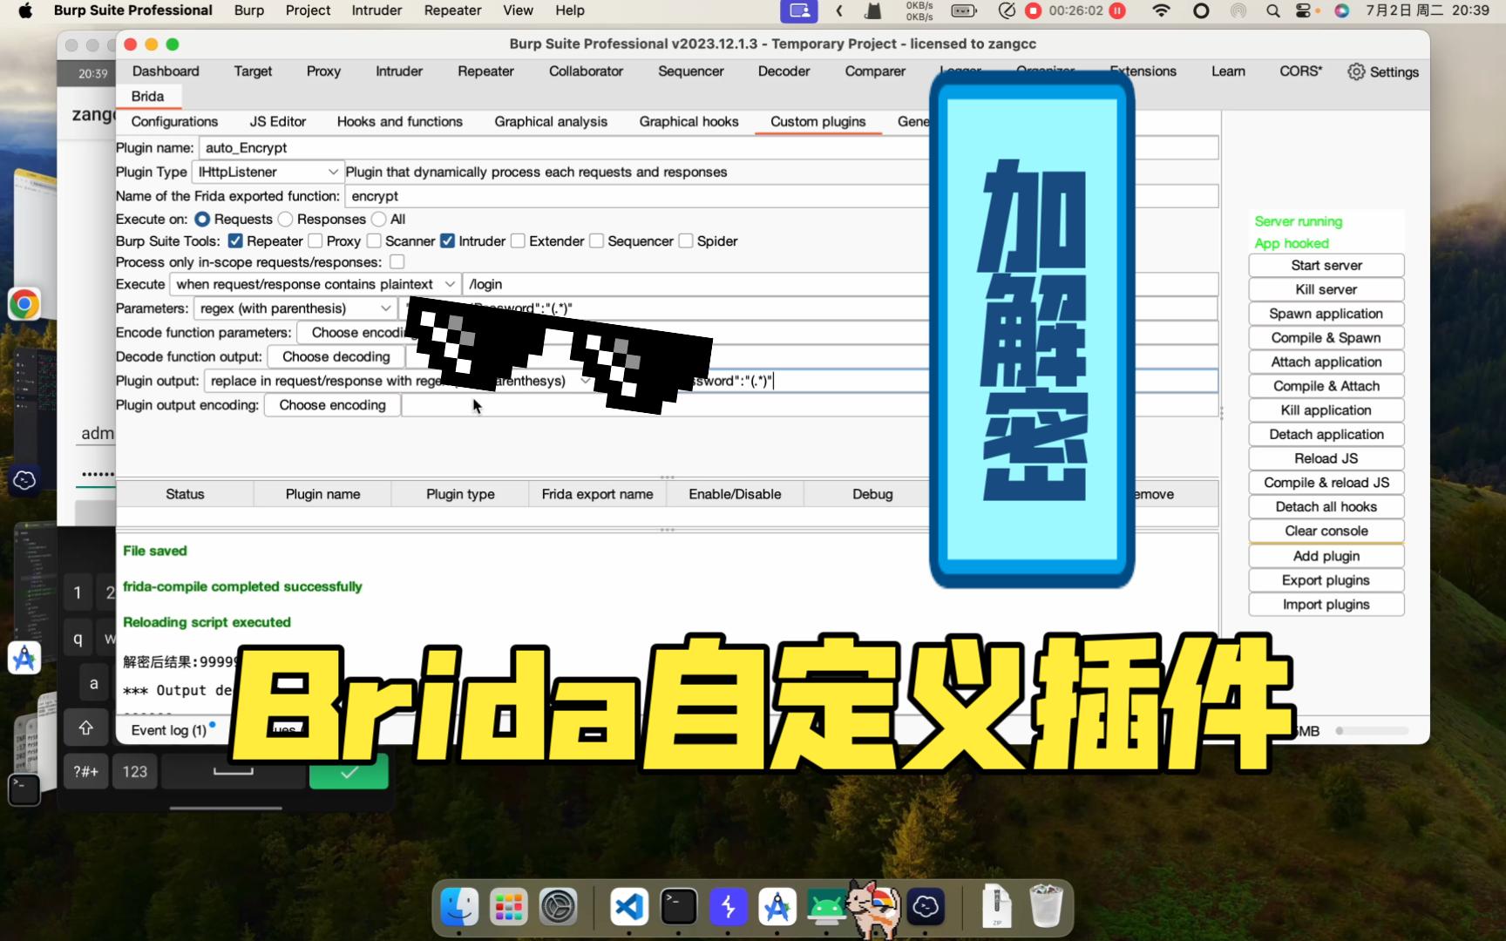The image size is (1506, 941).
Task: Open System Settings from the Dock
Action: point(559,907)
